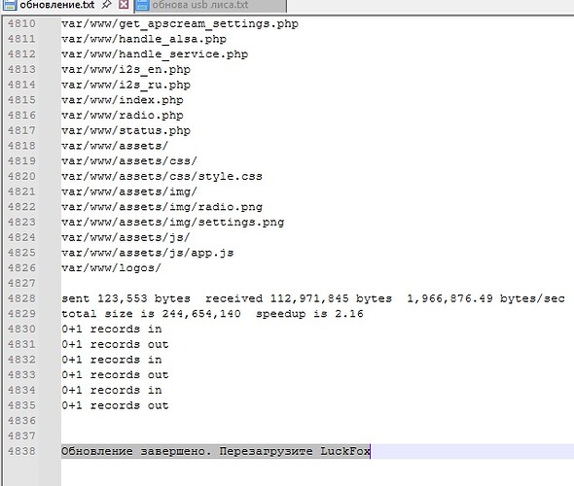574x486 pixels.
Task: Select line number 4838 in the margin
Action: 22,451
